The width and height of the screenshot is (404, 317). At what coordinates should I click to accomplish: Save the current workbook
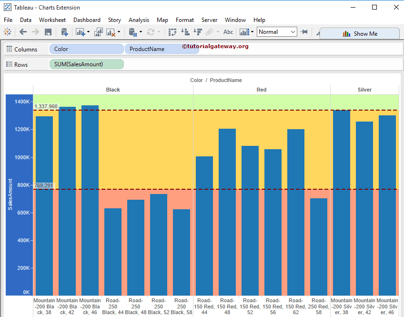(x=47, y=32)
